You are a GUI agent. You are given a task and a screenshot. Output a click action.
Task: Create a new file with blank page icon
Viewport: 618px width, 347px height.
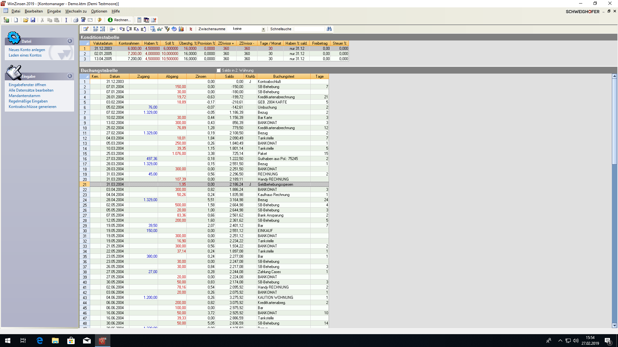[16, 20]
